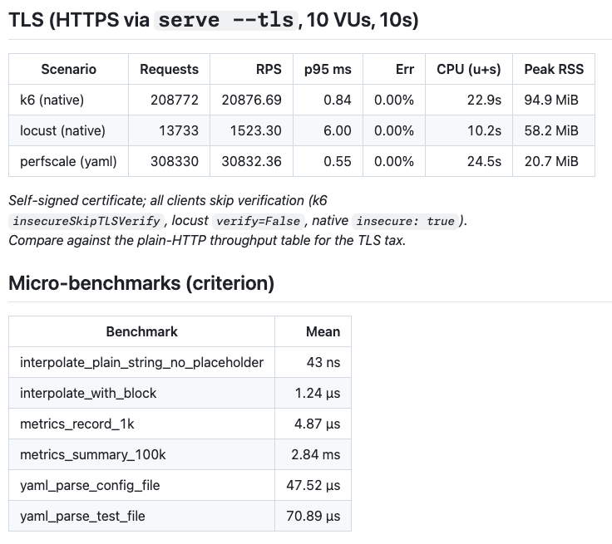Click the p95 value 0.55

(338, 161)
